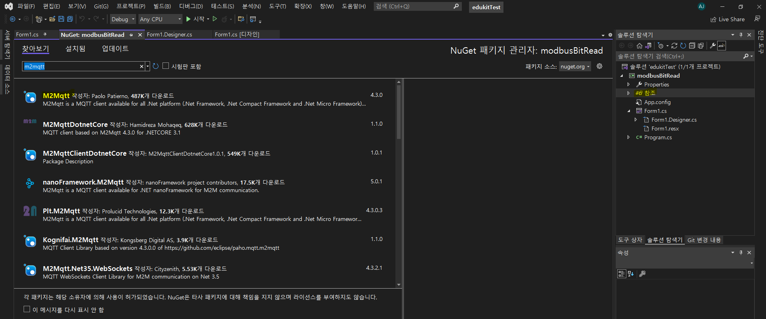Select the Kognifai.M2Mqtt package

click(205, 244)
